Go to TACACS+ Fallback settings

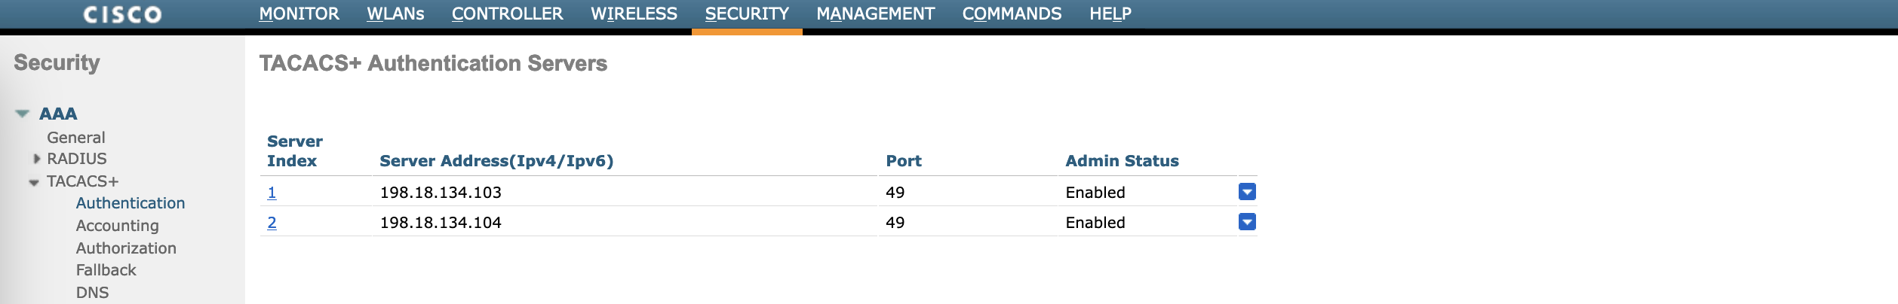click(106, 270)
